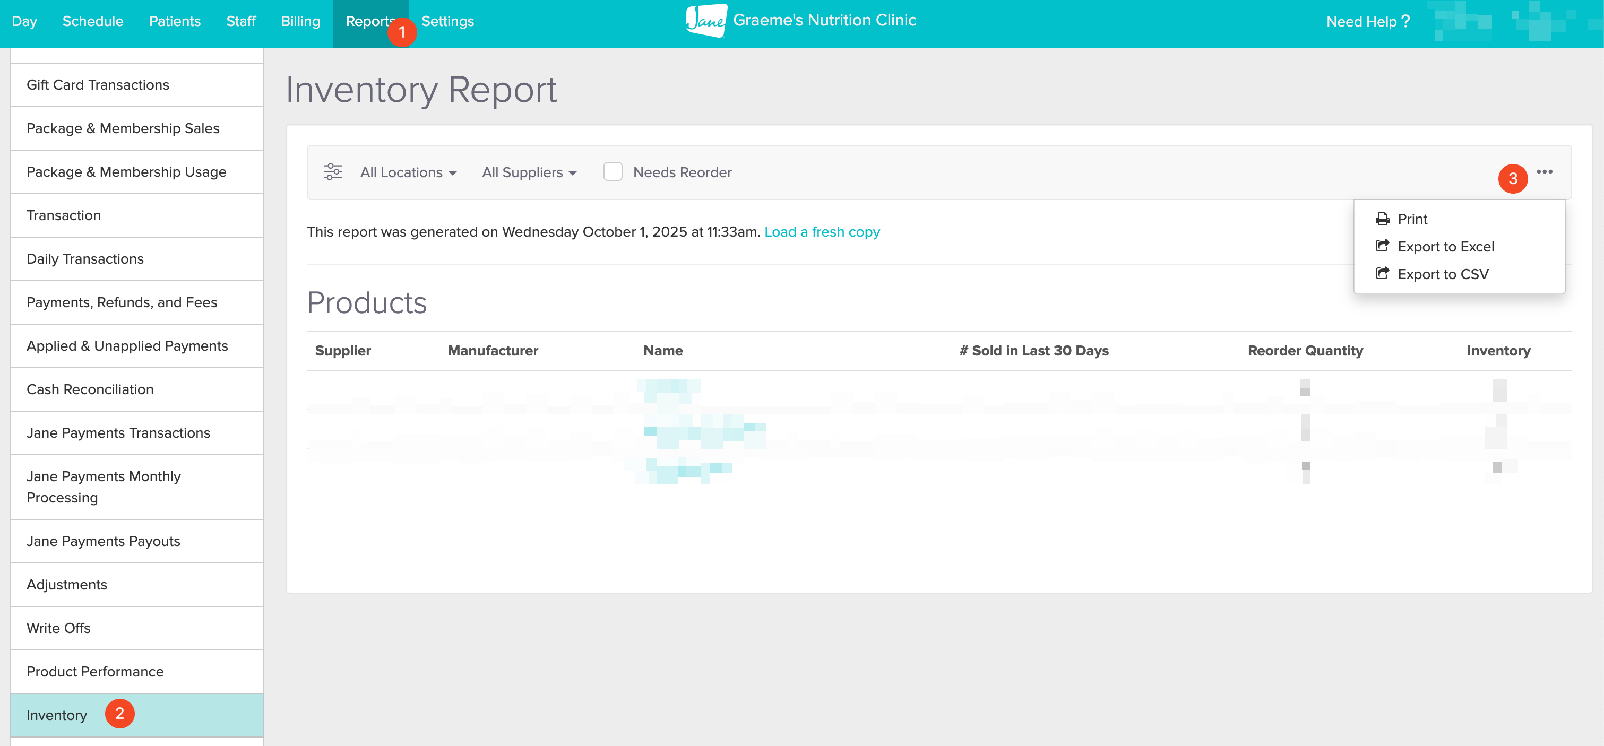This screenshot has height=746, width=1604.
Task: Open the Settings tab
Action: tap(447, 21)
